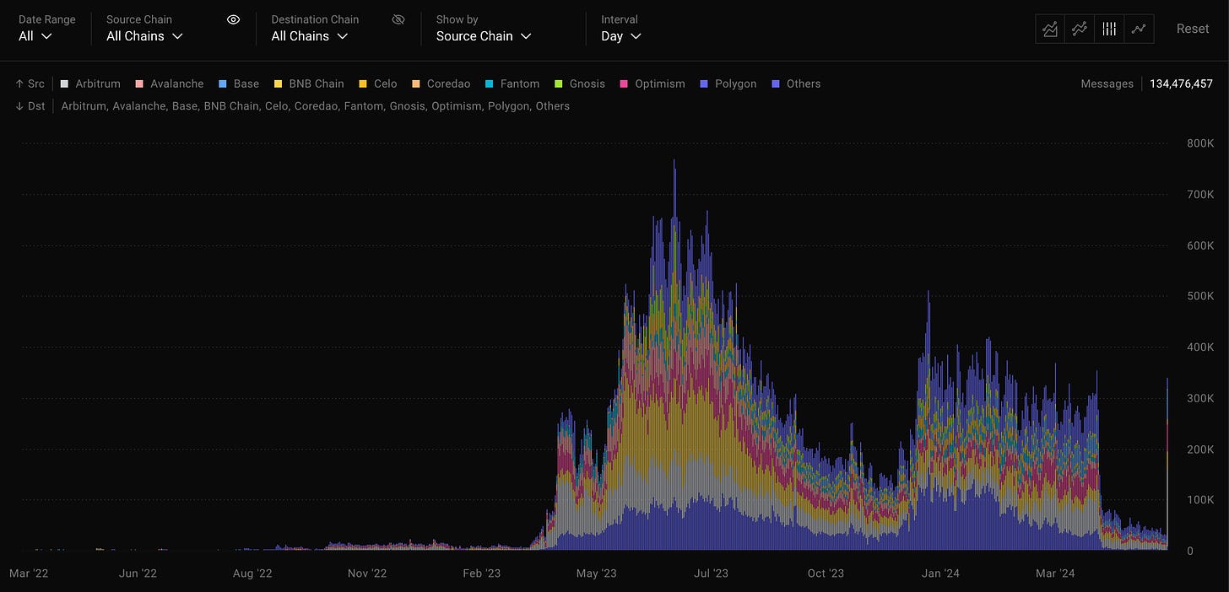This screenshot has width=1229, height=592.
Task: Click the Src up-arrow sort icon
Action: tap(19, 83)
